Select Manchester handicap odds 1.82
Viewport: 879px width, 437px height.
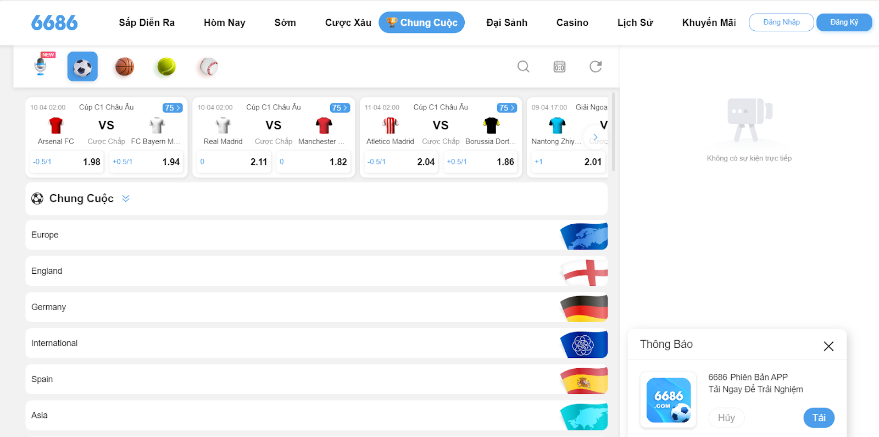(313, 162)
